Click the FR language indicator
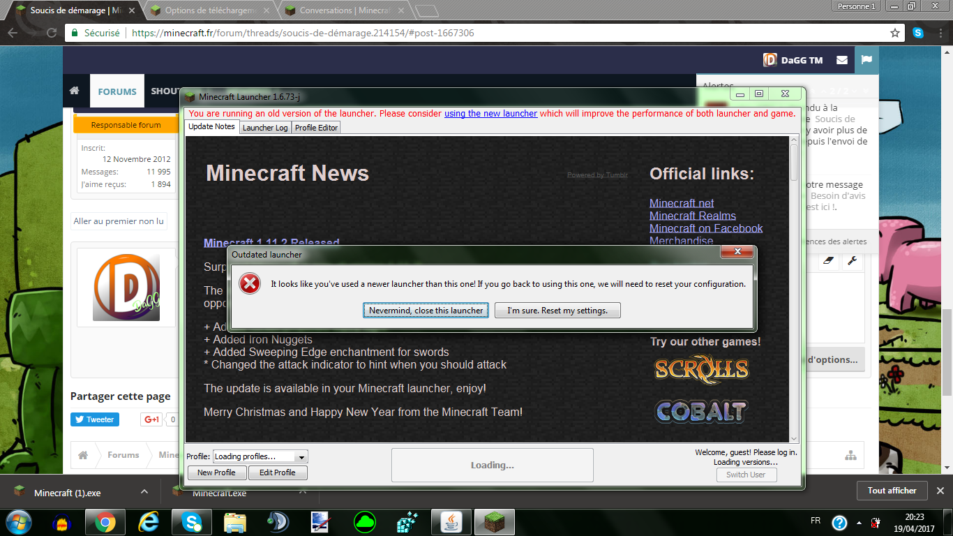953x536 pixels. 816,521
